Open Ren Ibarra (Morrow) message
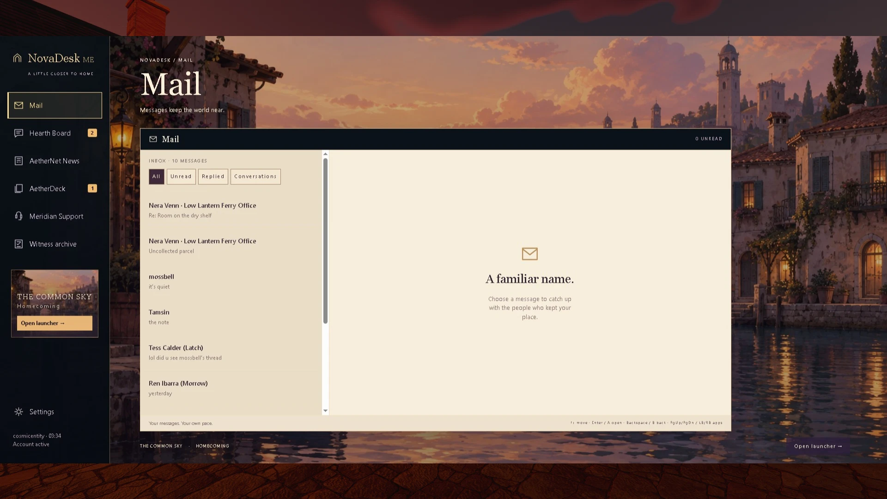887x499 pixels. tap(231, 388)
